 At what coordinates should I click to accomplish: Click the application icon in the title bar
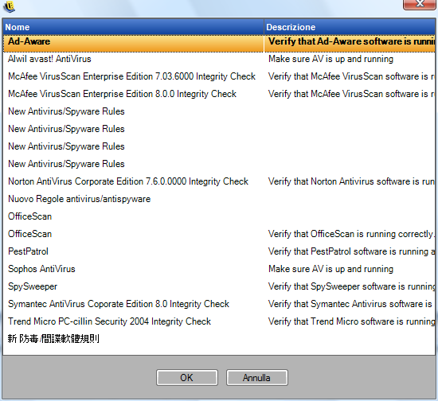tap(10, 6)
